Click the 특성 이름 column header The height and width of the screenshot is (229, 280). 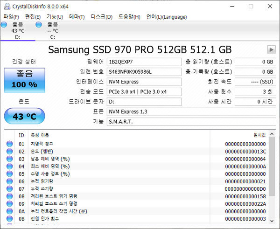pos(119,135)
